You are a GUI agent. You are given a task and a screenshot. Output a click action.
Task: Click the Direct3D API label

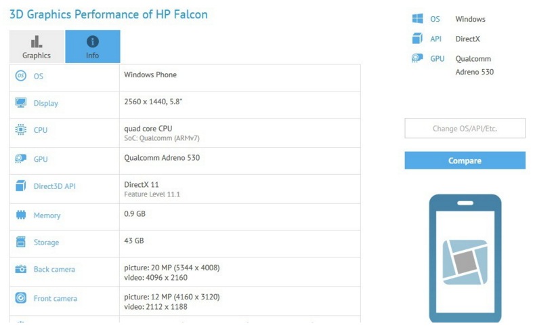point(54,186)
